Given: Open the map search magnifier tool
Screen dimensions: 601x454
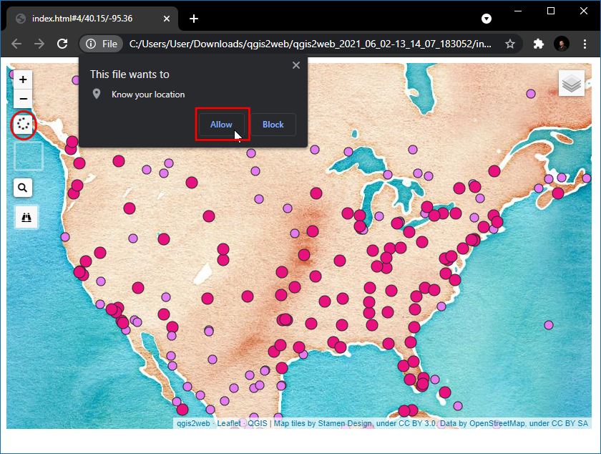Looking at the screenshot, I should pos(23,188).
